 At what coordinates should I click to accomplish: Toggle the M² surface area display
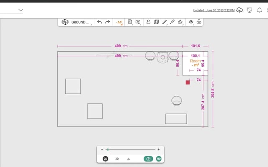(x=119, y=22)
